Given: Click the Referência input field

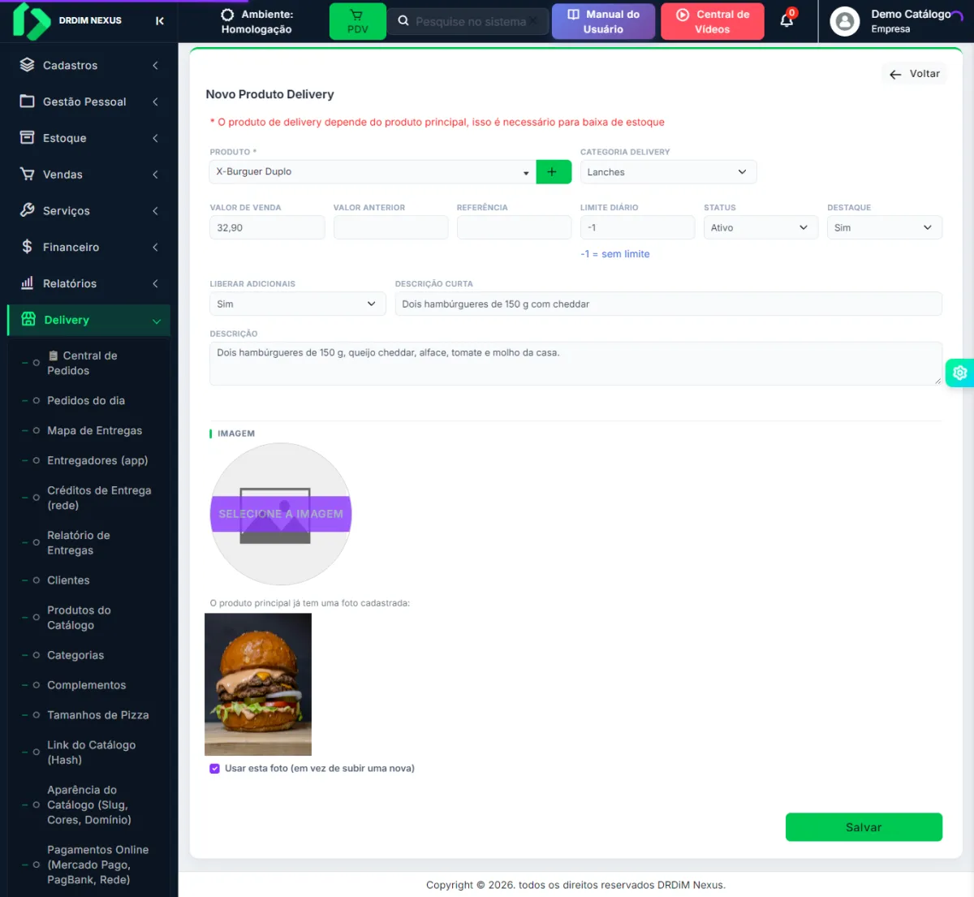Looking at the screenshot, I should click(514, 227).
